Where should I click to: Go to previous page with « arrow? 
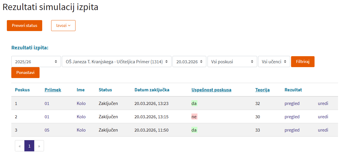tap(20, 146)
